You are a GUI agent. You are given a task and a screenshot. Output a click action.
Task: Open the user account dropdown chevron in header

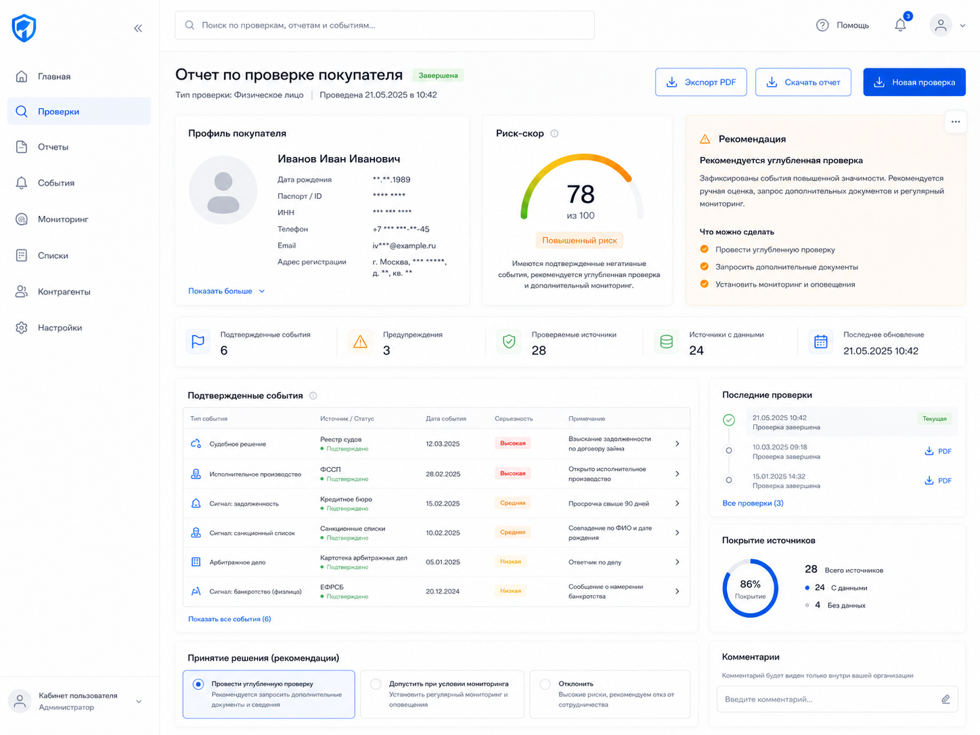pos(962,26)
